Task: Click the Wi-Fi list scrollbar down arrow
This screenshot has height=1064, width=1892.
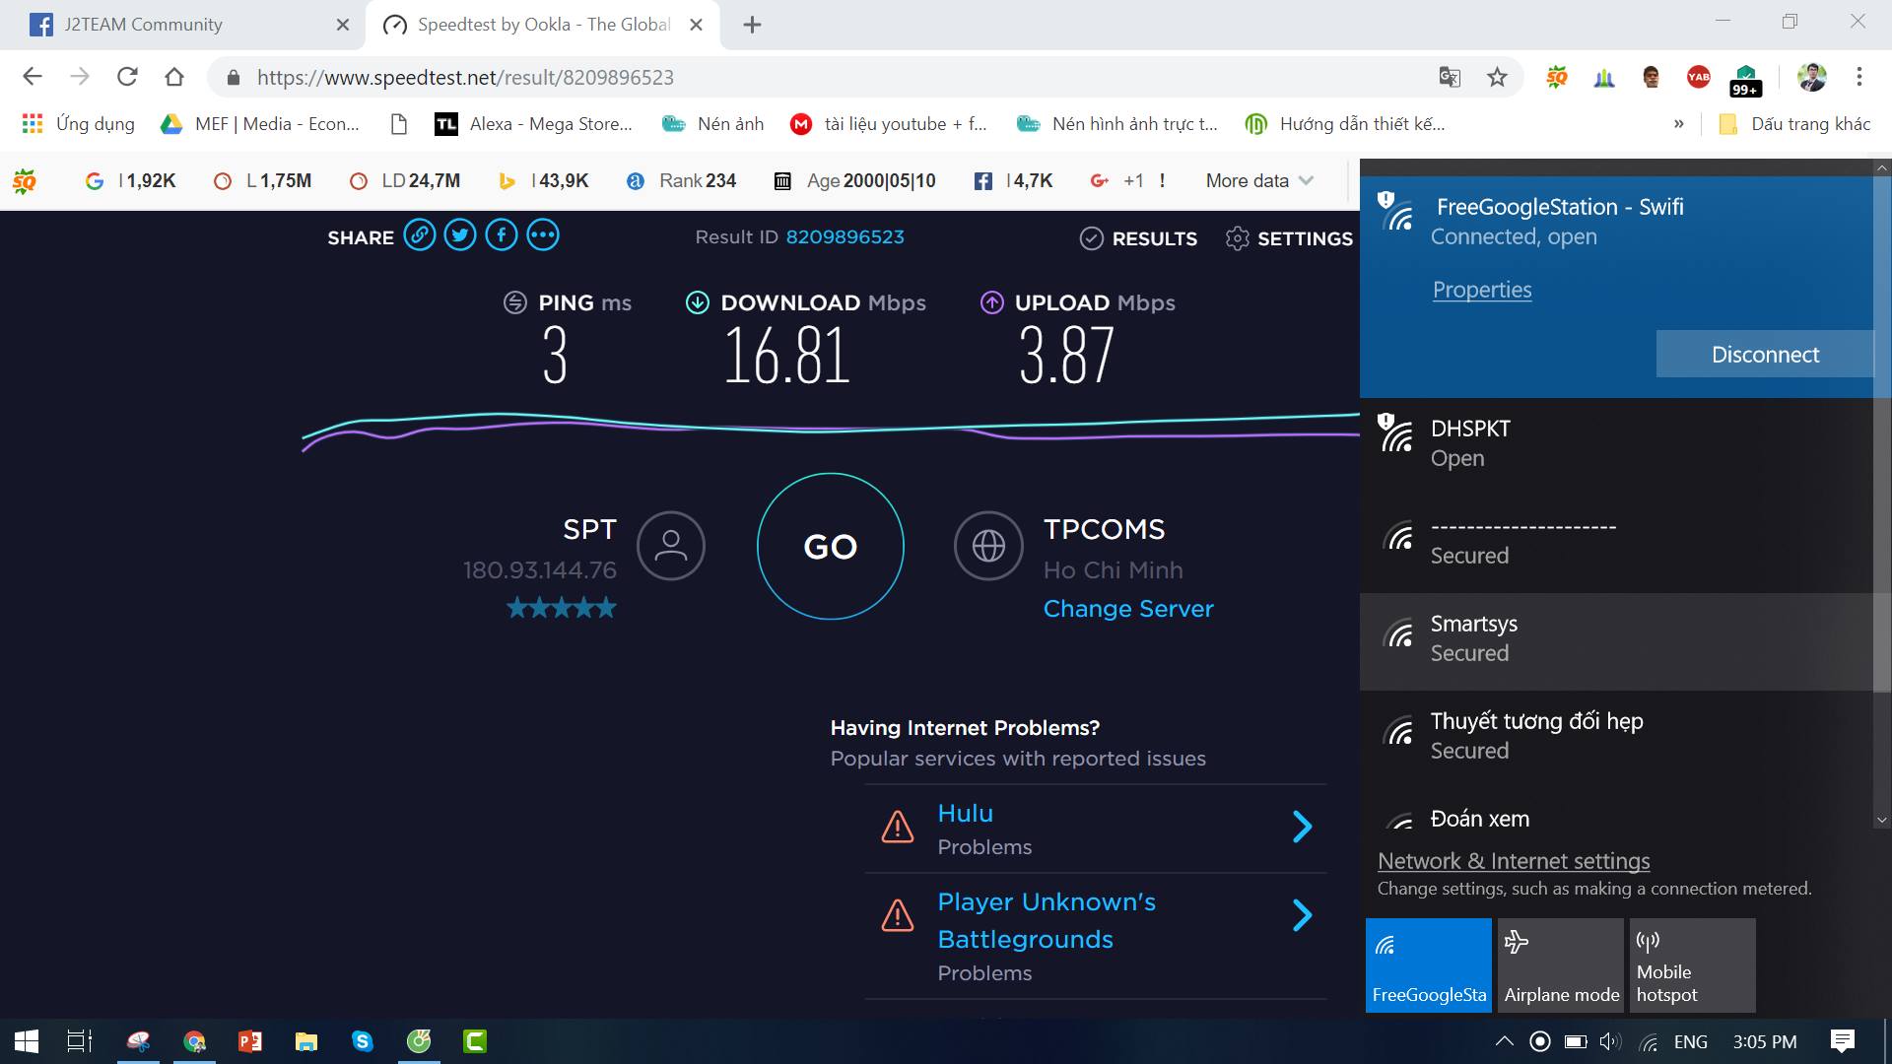Action: pyautogui.click(x=1881, y=820)
